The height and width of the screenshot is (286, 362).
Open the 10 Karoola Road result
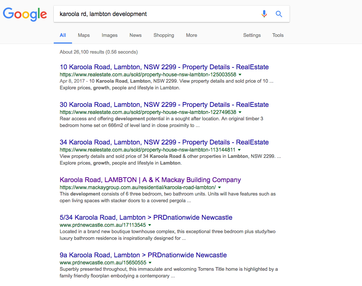click(x=164, y=67)
